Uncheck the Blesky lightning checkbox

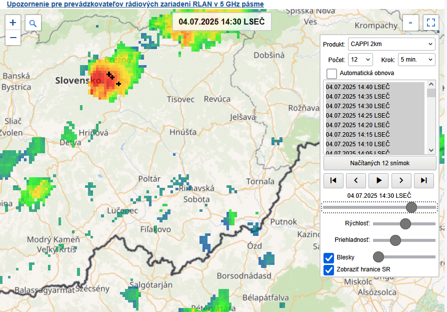(x=329, y=257)
